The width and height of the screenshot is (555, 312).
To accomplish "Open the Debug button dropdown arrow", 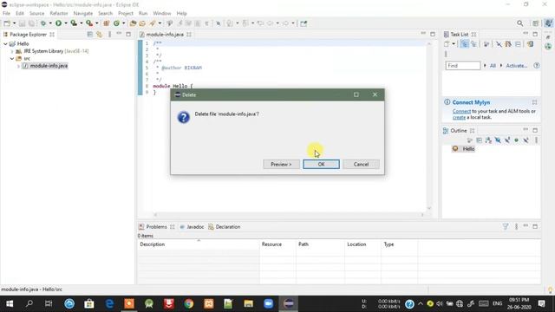I will (x=50, y=23).
